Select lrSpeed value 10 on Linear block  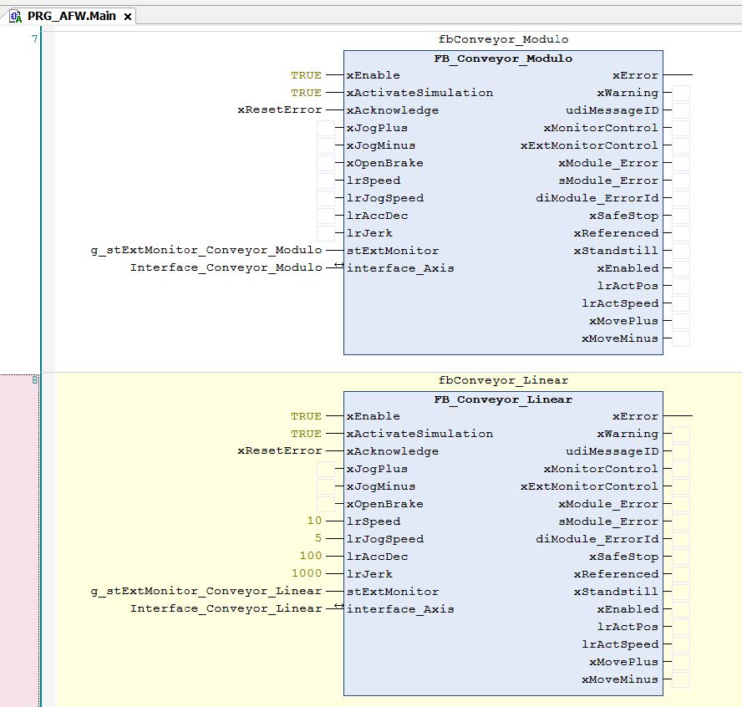(x=314, y=521)
